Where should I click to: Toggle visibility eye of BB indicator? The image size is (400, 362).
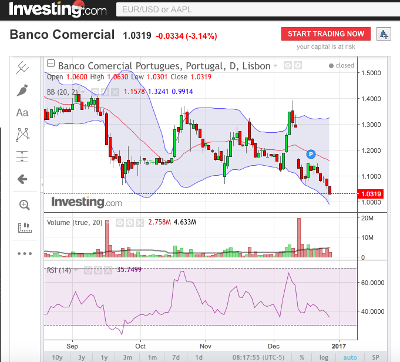tap(95, 92)
